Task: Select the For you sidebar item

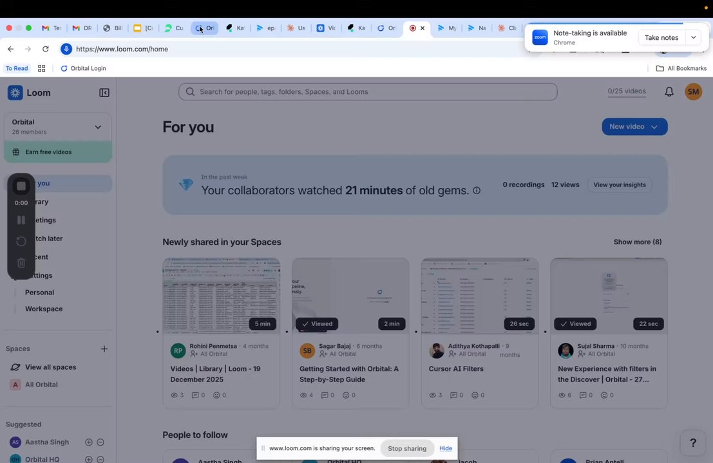Action: click(x=58, y=183)
